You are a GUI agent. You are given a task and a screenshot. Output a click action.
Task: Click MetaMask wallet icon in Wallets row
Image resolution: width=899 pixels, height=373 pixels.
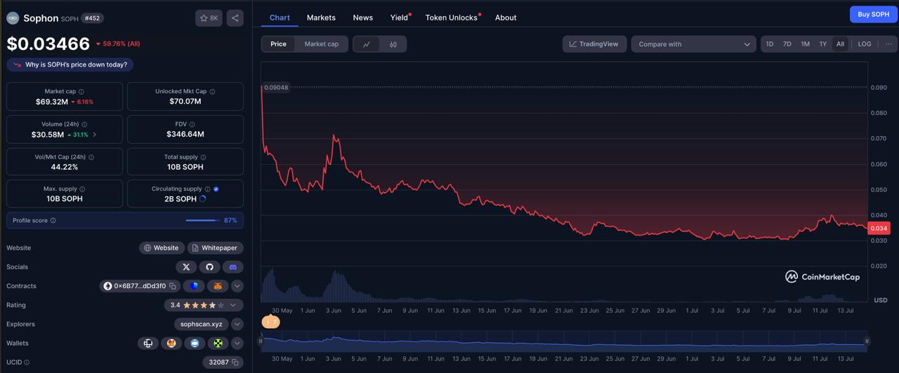[x=171, y=344]
